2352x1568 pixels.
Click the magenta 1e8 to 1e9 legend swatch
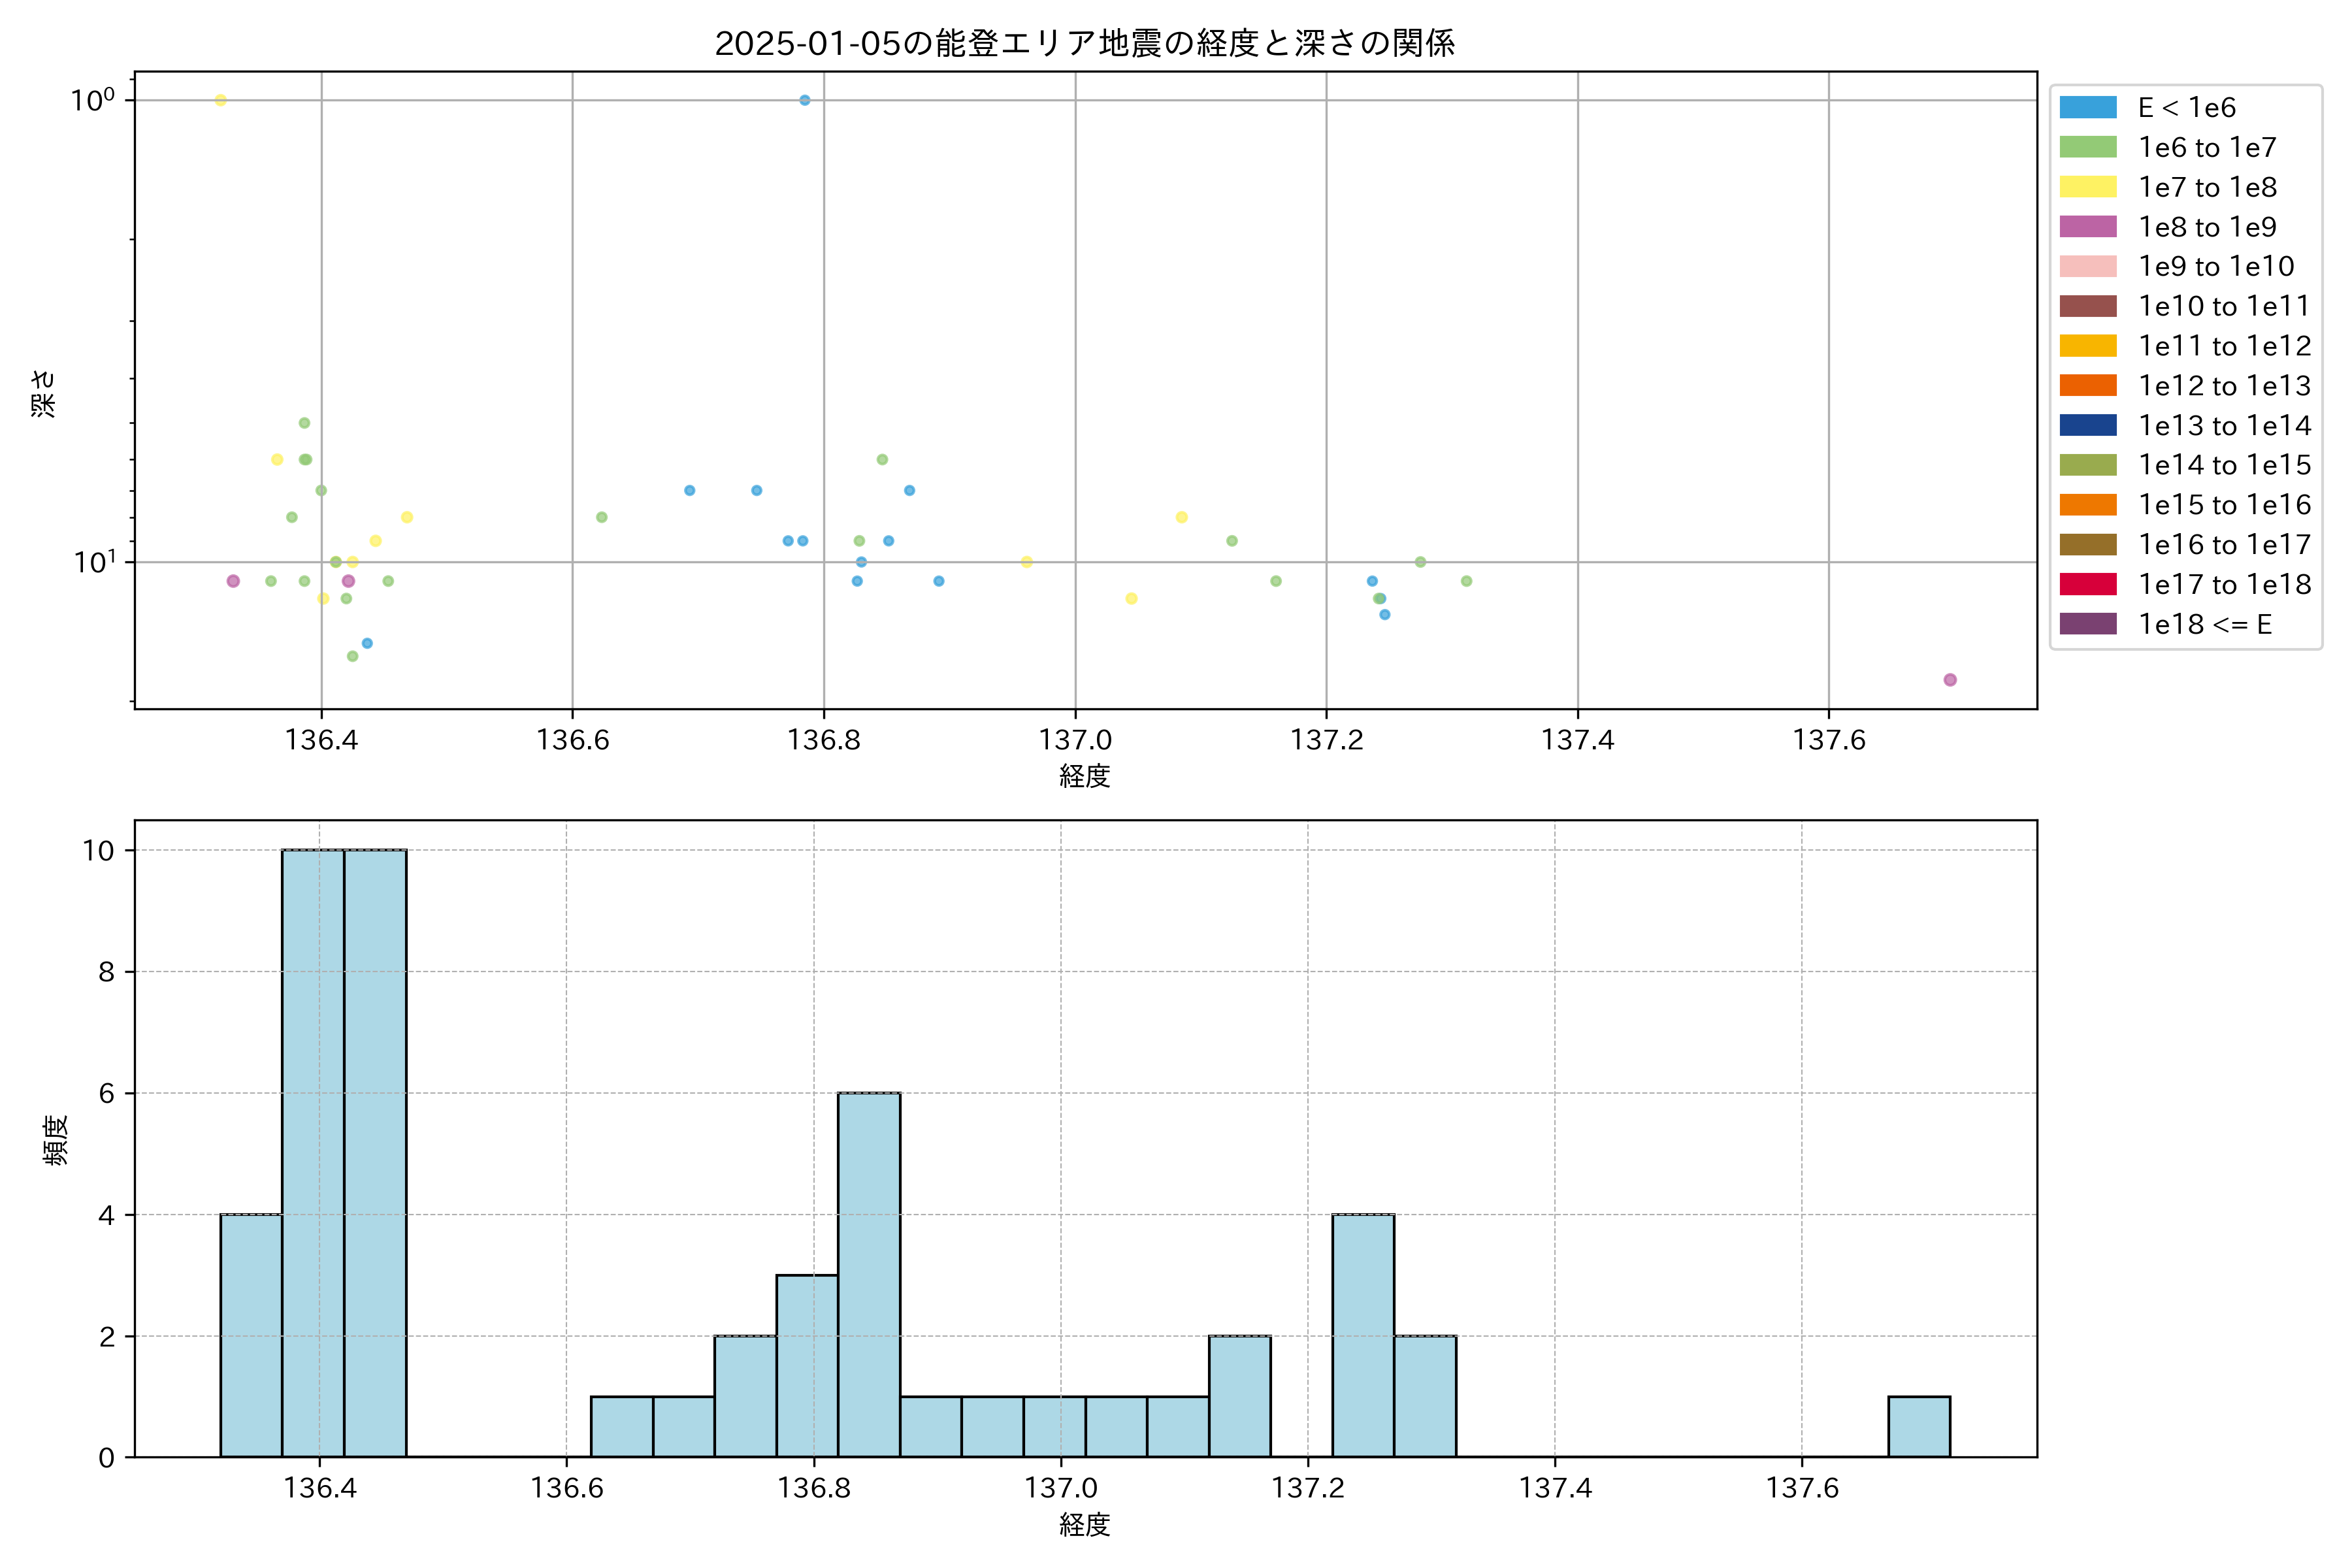pyautogui.click(x=2088, y=227)
